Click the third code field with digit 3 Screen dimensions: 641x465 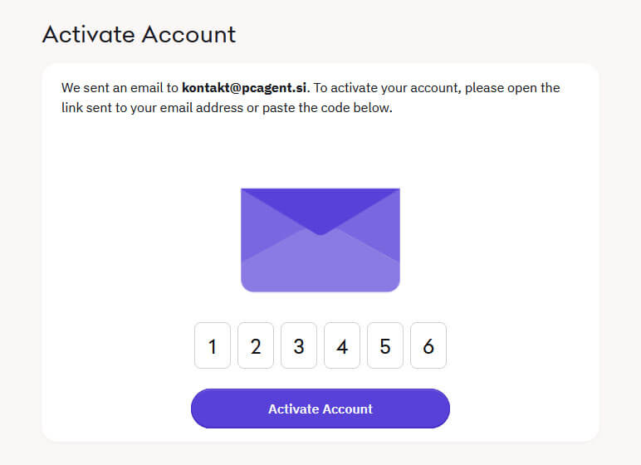coord(299,345)
